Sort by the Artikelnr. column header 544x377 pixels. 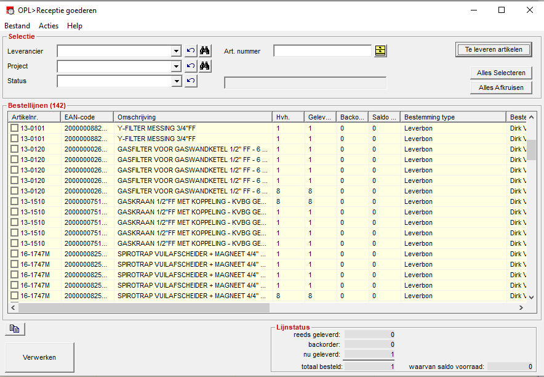point(34,117)
